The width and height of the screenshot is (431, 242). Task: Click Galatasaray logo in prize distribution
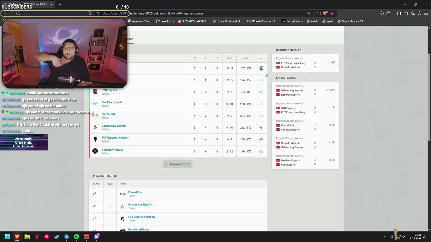pyautogui.click(x=123, y=206)
